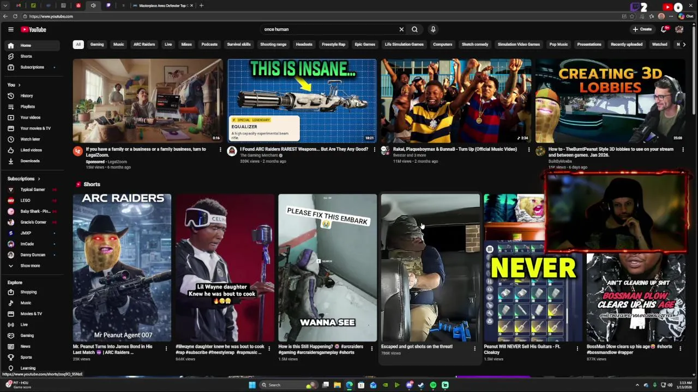This screenshot has height=392, width=698.
Task: Open News in Explore section
Action: [x=33, y=346]
